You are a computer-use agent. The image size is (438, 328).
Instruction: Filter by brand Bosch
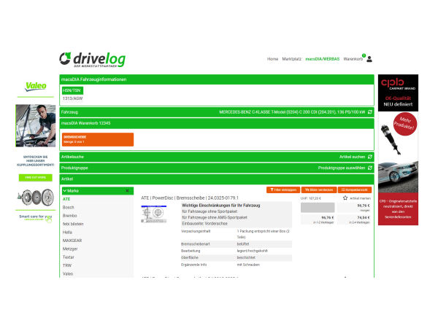69,208
